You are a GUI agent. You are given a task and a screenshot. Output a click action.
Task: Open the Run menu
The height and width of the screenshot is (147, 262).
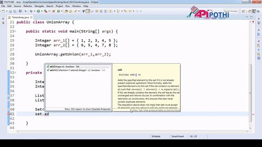(x=68, y=6)
